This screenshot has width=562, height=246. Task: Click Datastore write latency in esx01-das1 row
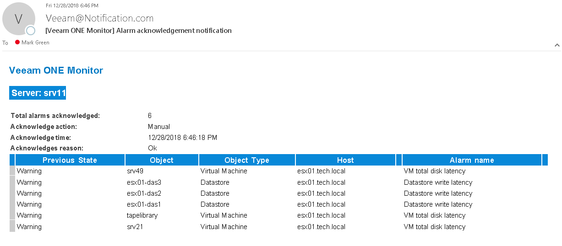[x=438, y=204]
